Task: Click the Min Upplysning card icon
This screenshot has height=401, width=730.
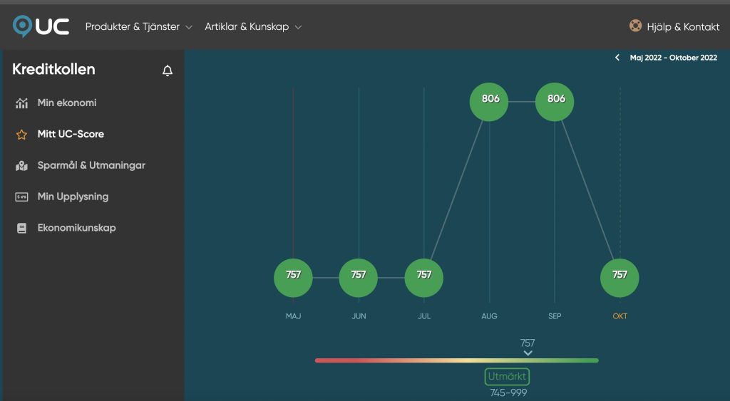Action: tap(21, 197)
